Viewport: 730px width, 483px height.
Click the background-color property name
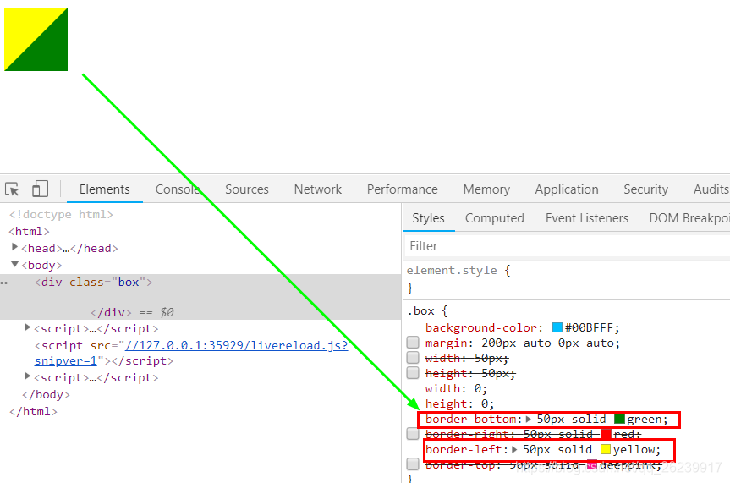[x=481, y=328]
